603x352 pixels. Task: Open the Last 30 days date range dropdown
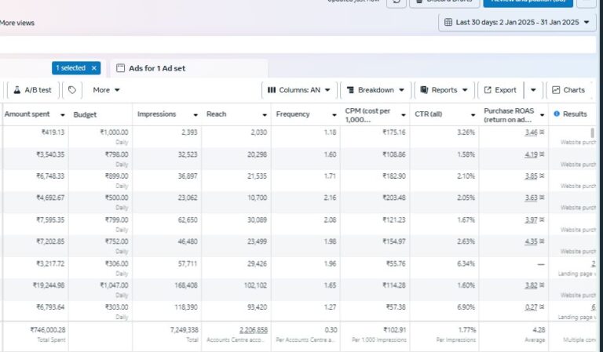pyautogui.click(x=517, y=22)
